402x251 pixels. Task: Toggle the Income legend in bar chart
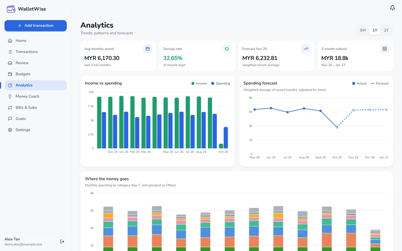pyautogui.click(x=199, y=83)
